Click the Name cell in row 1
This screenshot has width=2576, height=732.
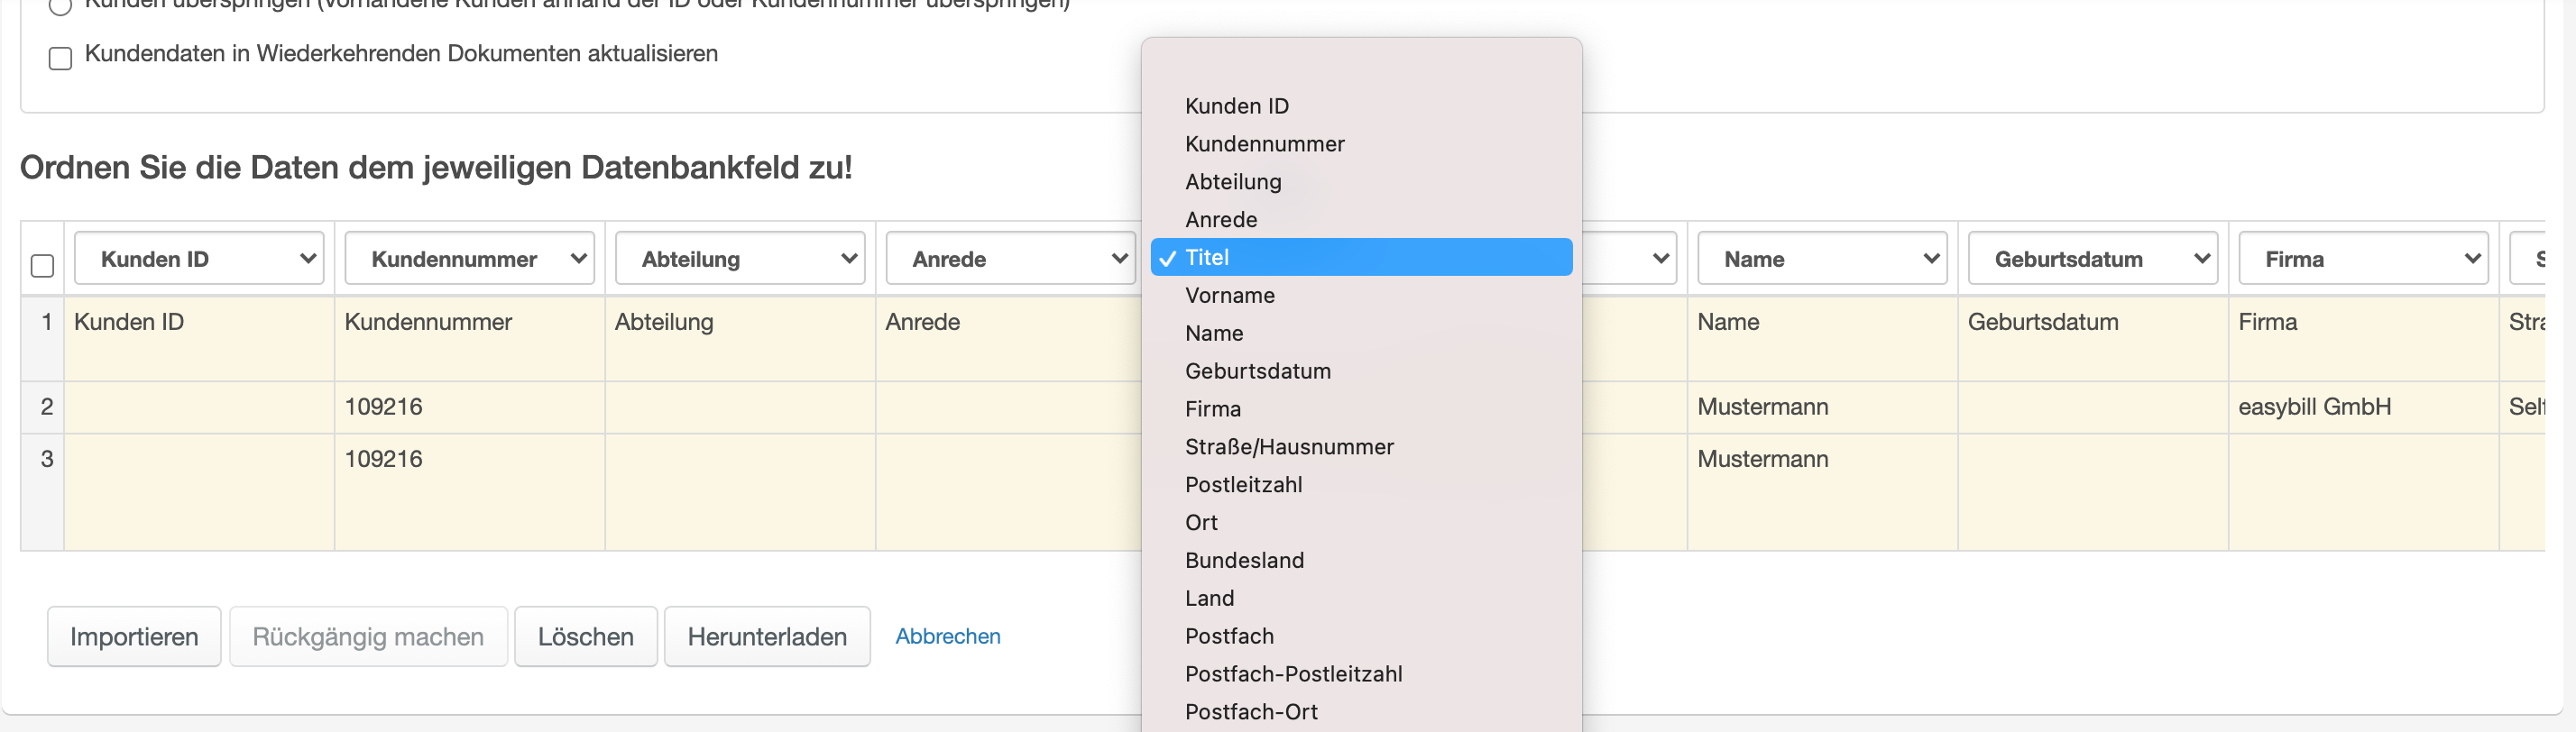pos(1822,338)
